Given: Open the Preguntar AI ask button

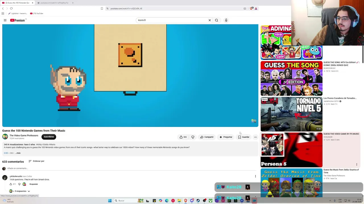Looking at the screenshot, I should 226,137.
